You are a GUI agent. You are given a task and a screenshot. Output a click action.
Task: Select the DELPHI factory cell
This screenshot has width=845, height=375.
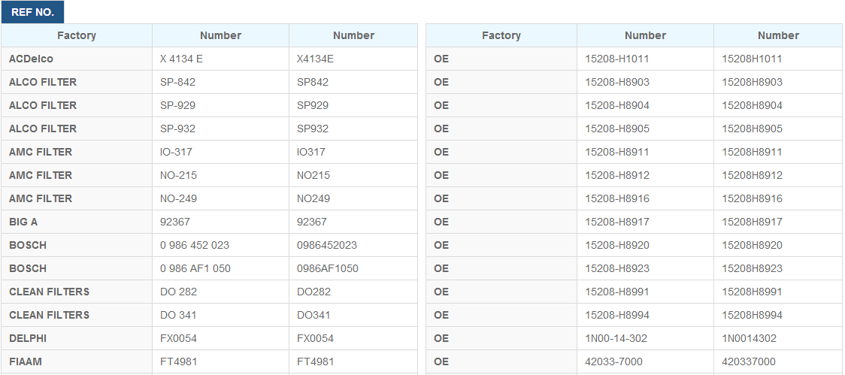77,338
